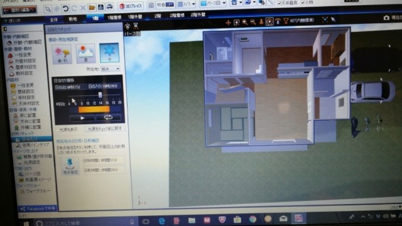The width and height of the screenshot is (402, 226).
Task: Click the orange down-arrow view icon
Action: [261, 22]
